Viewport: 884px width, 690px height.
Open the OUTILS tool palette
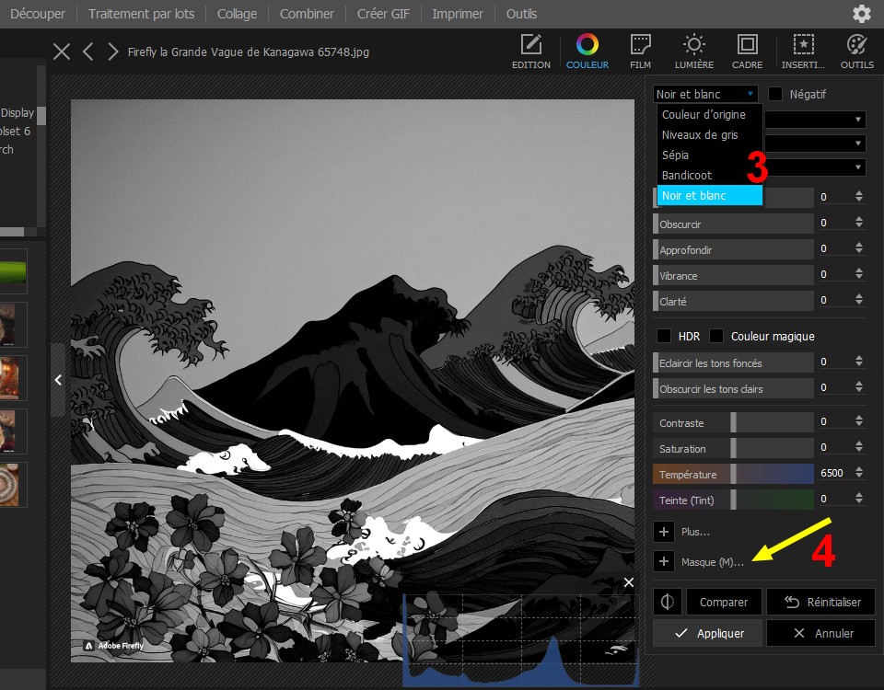click(x=857, y=52)
